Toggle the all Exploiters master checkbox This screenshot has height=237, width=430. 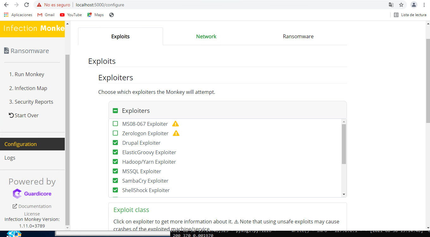click(115, 111)
